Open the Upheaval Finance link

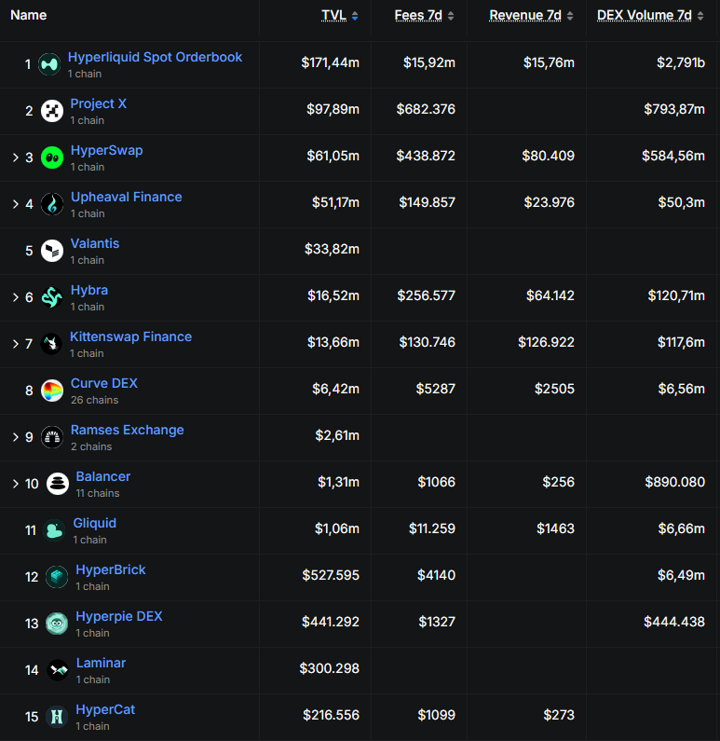click(126, 197)
